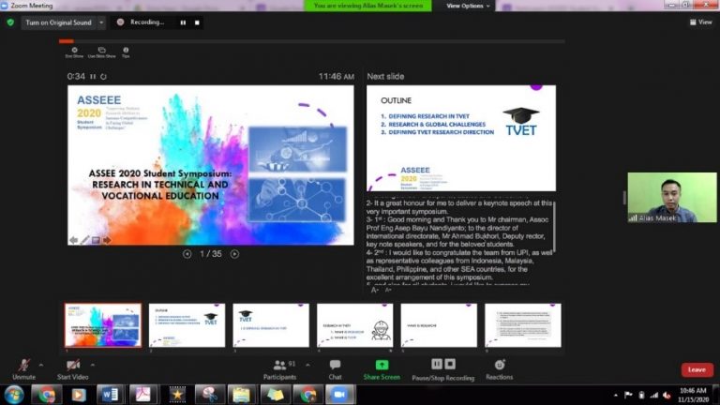Screen dimensions: 720x405
Task: Stop recording from the top recording bar
Action: [x=197, y=22]
